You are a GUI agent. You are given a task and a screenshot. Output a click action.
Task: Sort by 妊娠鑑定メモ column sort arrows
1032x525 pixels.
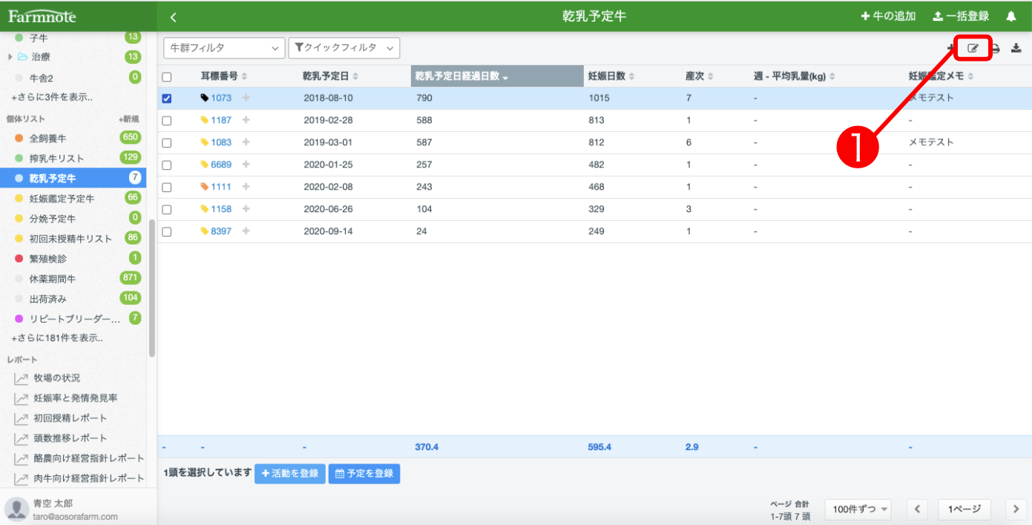pos(970,76)
